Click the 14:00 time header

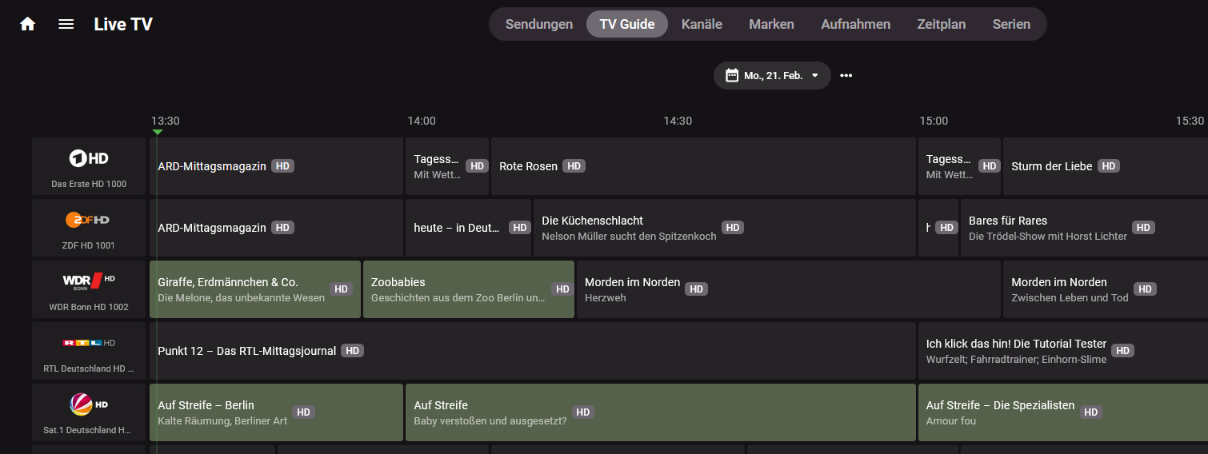[422, 121]
